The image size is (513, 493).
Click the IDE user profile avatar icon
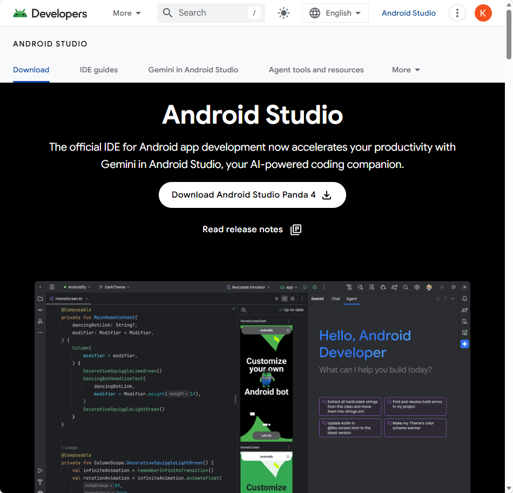point(429,287)
